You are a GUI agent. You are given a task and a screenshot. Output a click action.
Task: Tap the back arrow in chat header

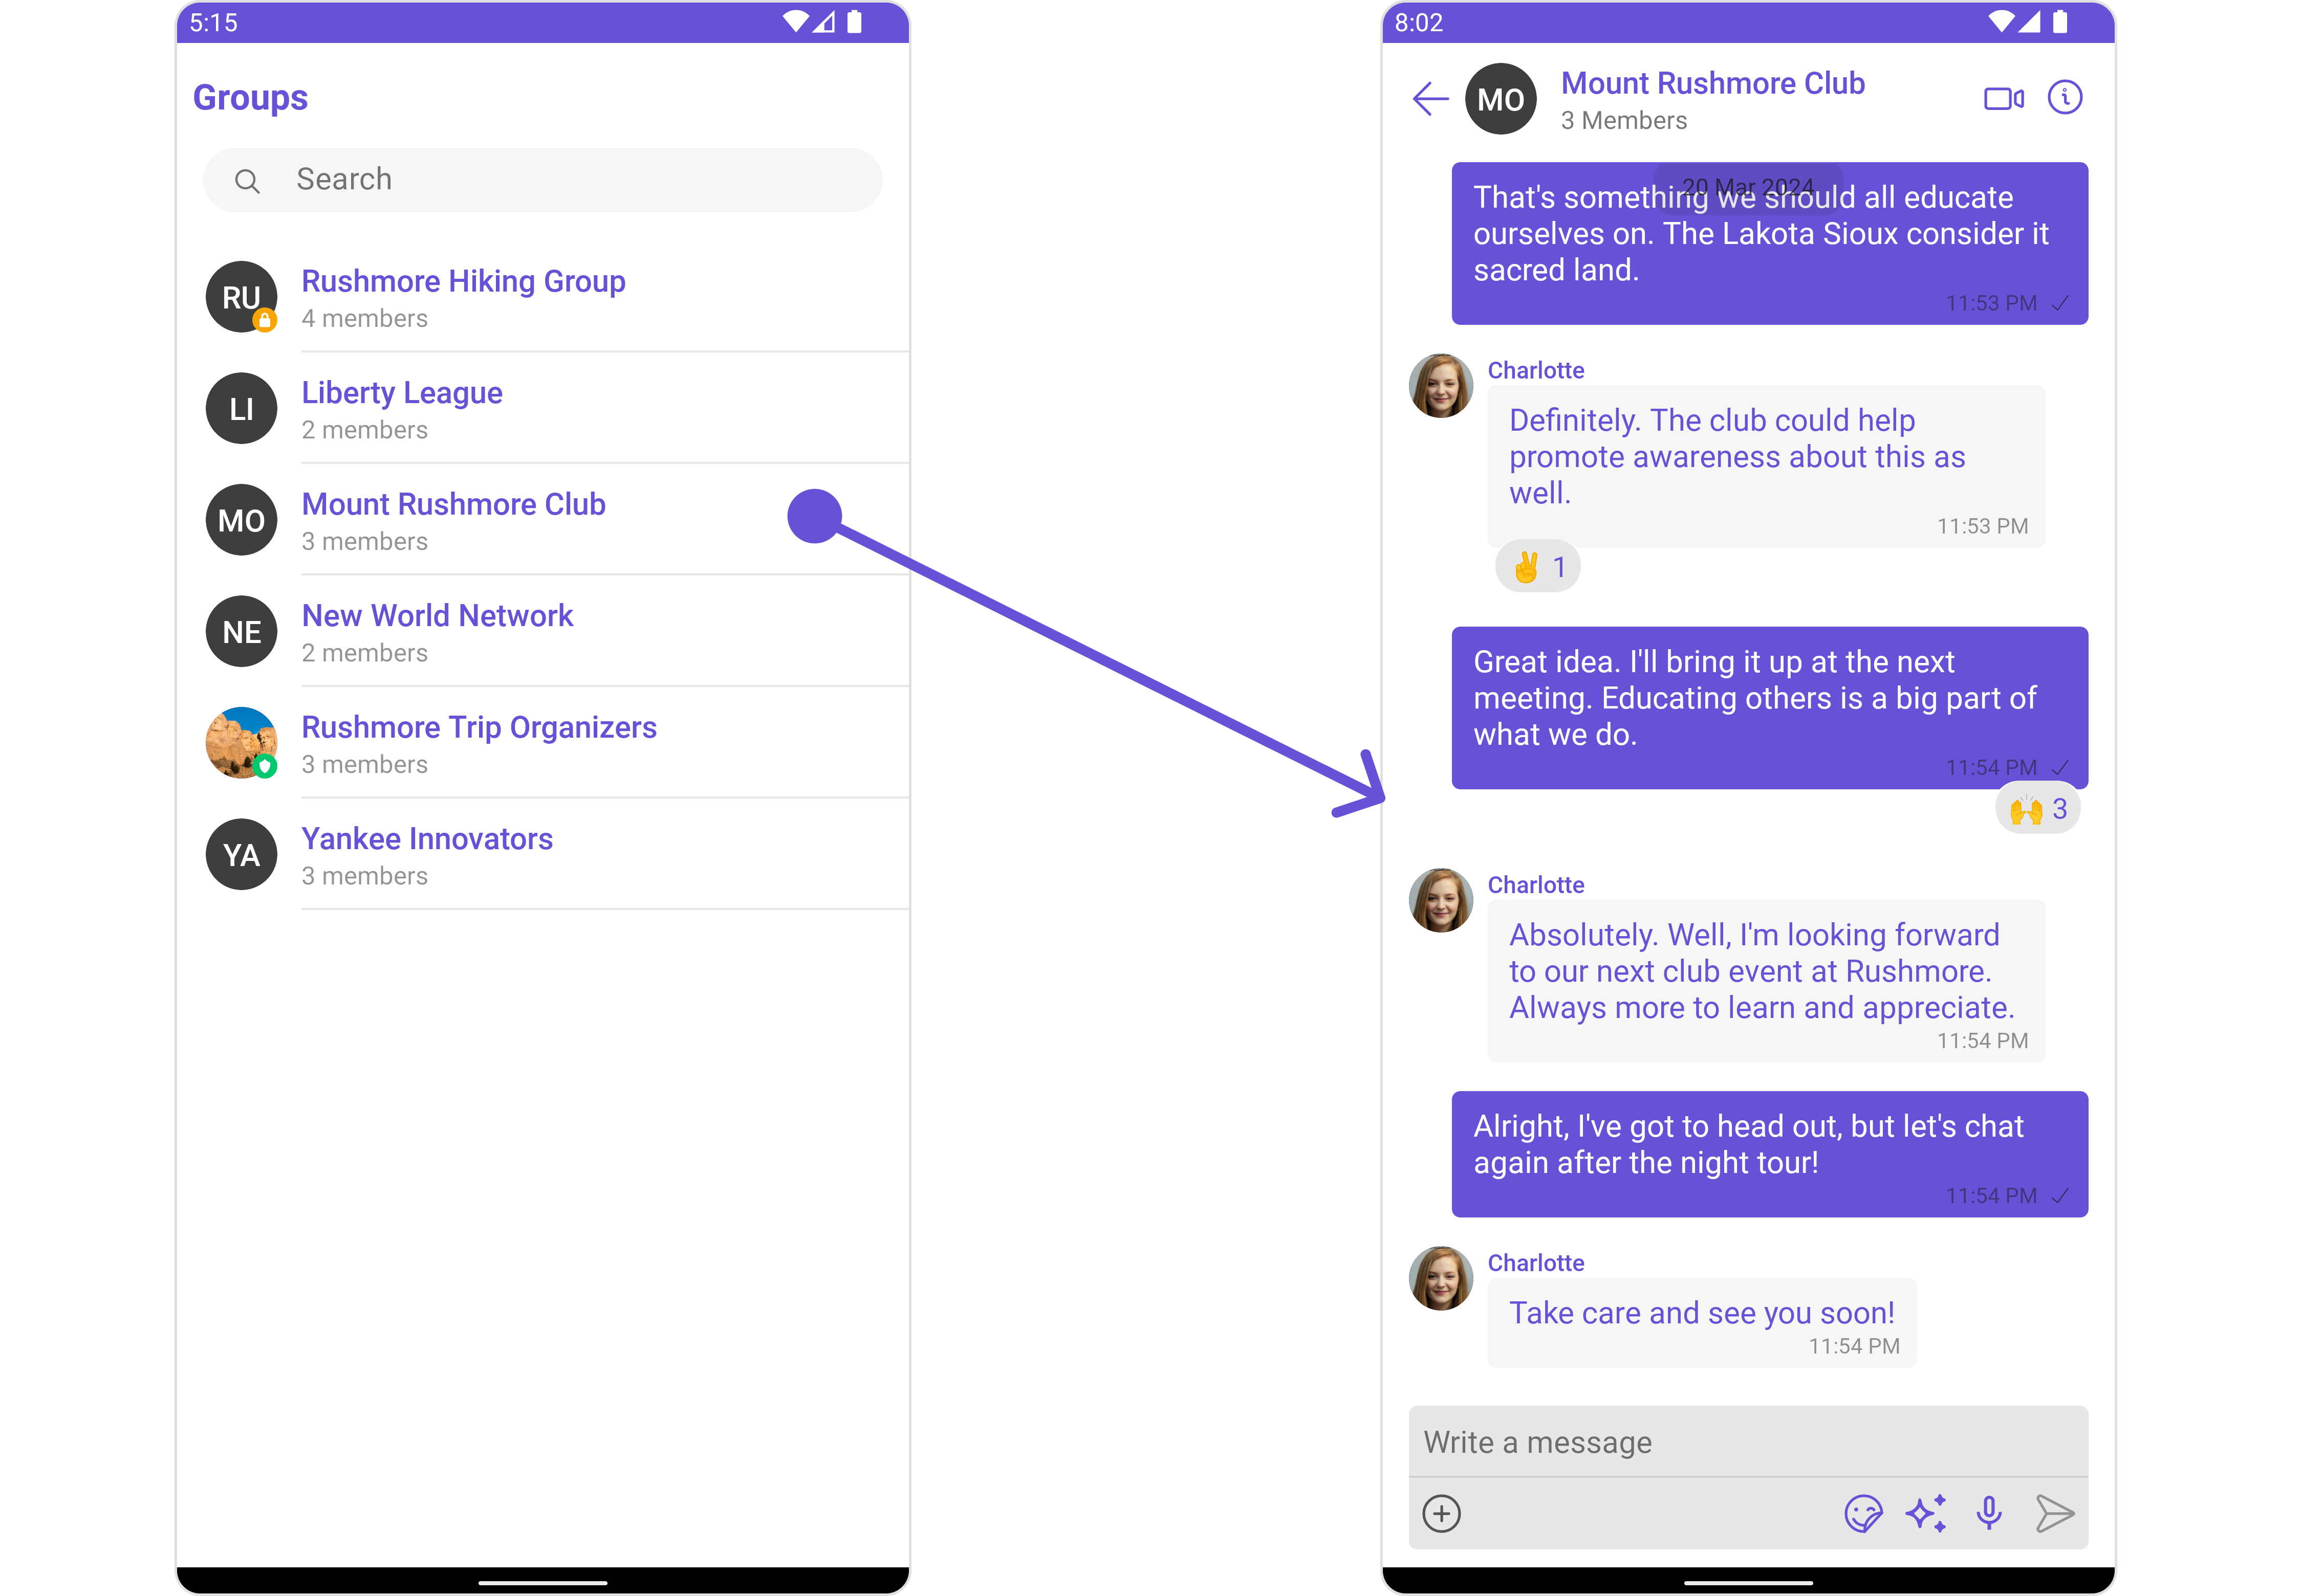[x=1429, y=99]
